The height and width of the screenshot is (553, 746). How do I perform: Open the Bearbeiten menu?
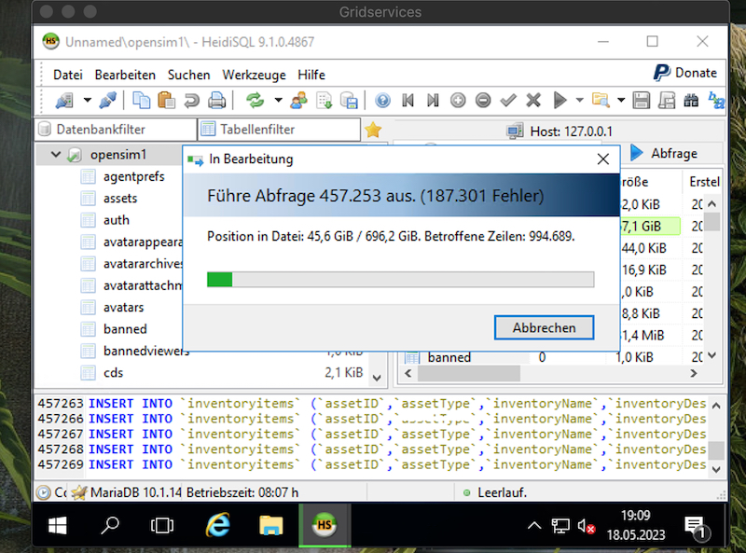[125, 75]
